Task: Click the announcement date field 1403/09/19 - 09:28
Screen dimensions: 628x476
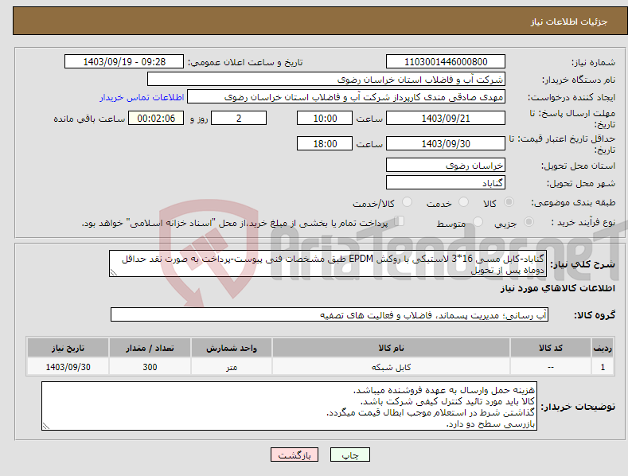Action: tap(123, 62)
